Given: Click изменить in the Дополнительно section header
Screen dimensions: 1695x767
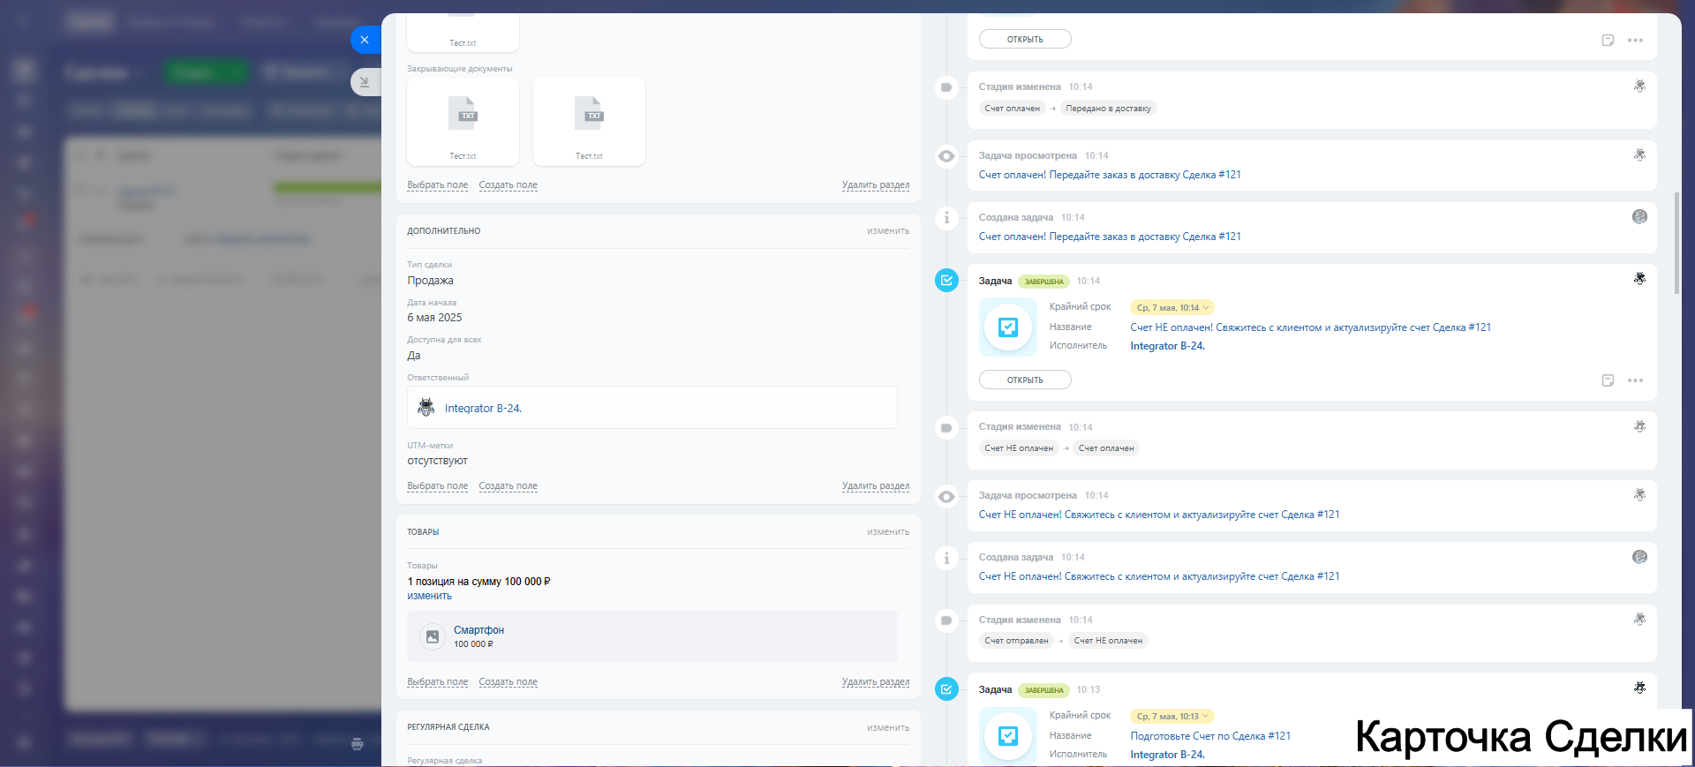Looking at the screenshot, I should 887,231.
